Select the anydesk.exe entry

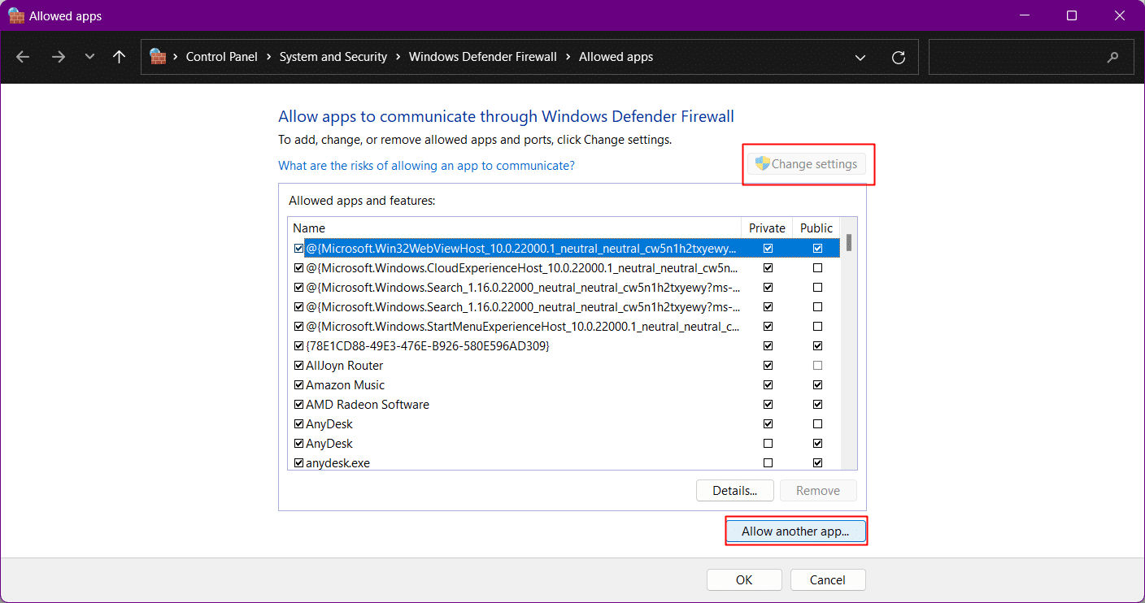[x=337, y=463]
